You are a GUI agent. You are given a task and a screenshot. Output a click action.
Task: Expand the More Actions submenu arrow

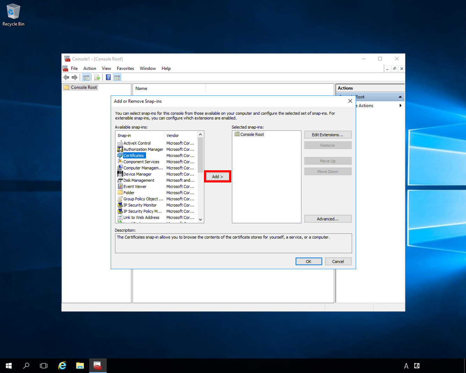400,106
